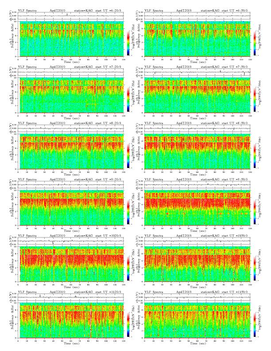The width and height of the screenshot is (271, 351).
Task: Select the PSD color bar of 11:50:0 plot
Action: click(x=255, y=324)
